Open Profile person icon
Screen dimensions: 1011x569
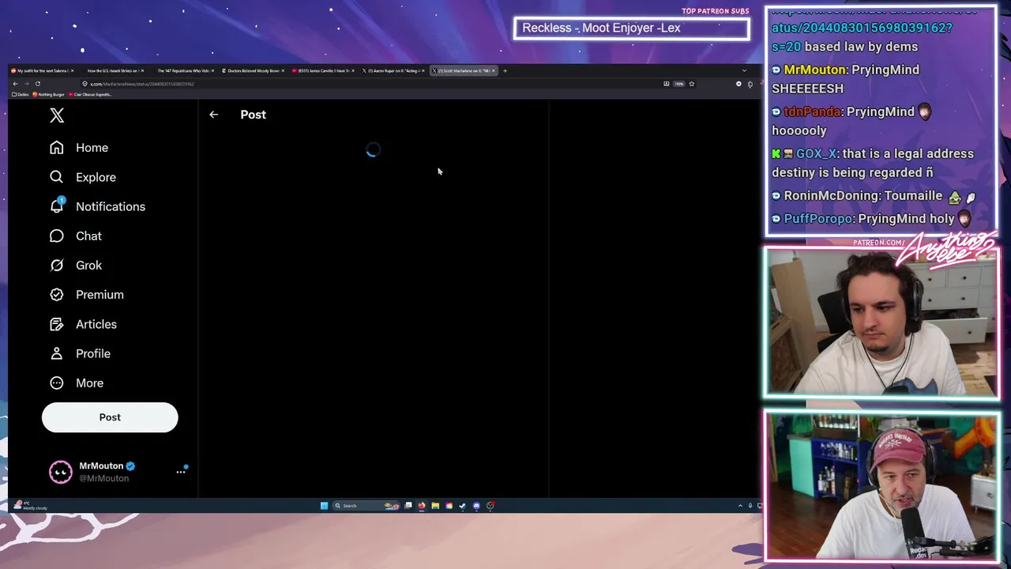57,353
